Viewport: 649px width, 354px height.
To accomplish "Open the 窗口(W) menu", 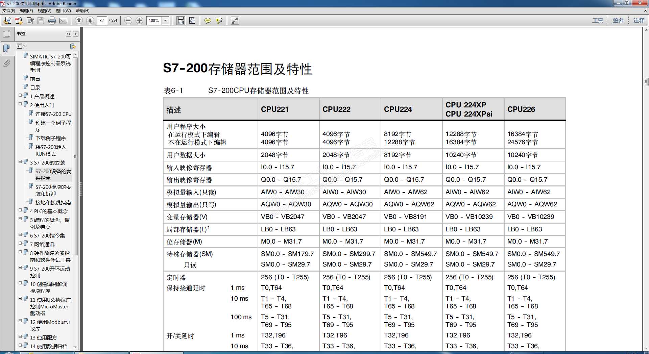I will pos(64,11).
